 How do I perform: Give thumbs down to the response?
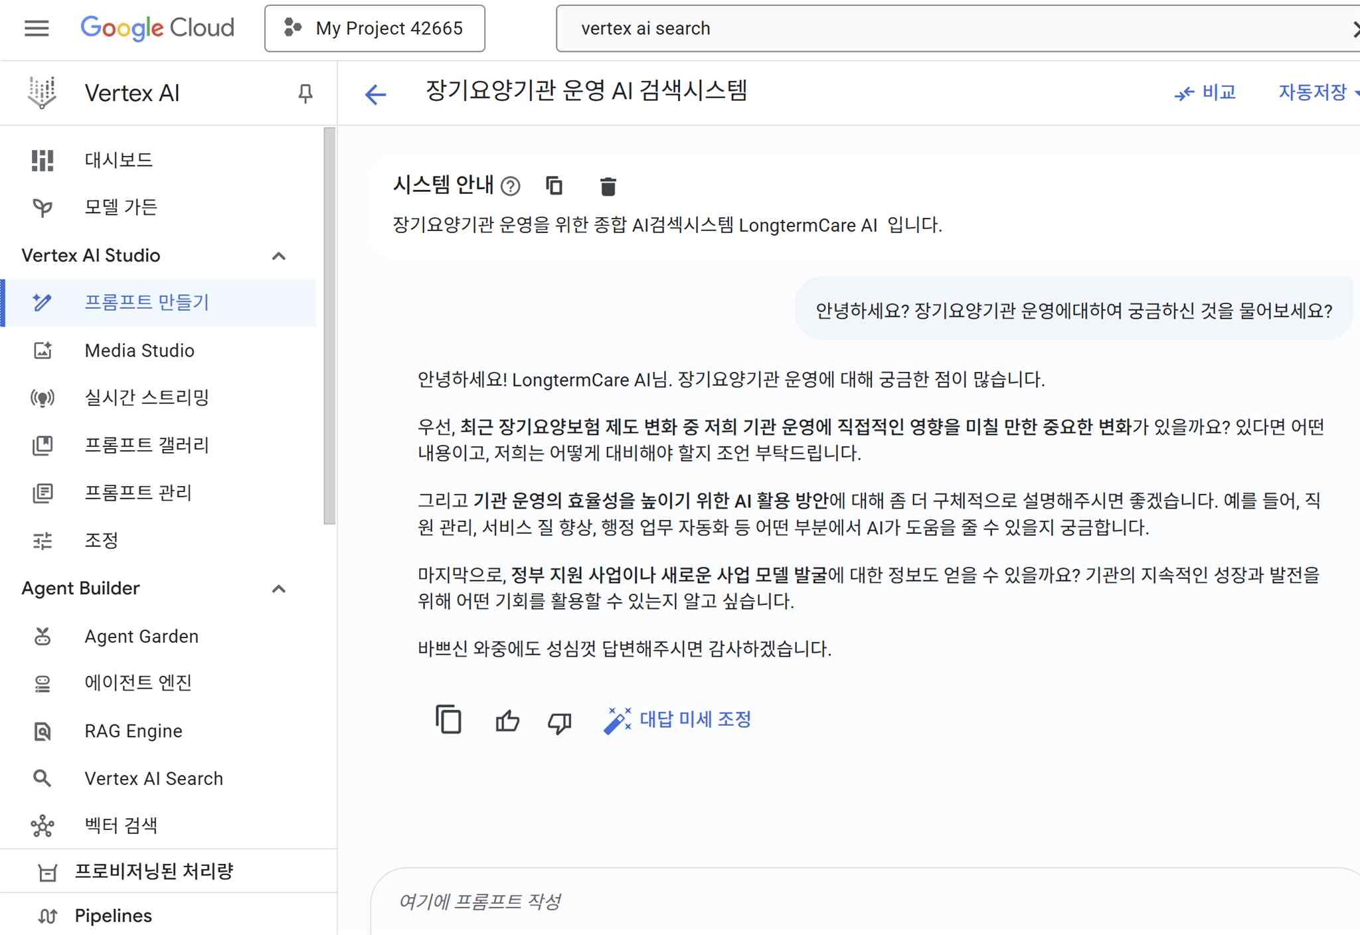tap(559, 722)
